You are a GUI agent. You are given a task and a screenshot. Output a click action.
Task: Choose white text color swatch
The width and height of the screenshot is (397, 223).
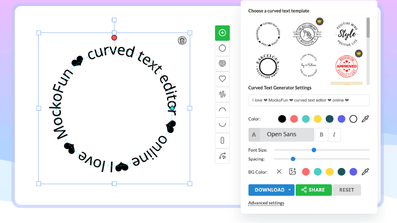(x=353, y=119)
